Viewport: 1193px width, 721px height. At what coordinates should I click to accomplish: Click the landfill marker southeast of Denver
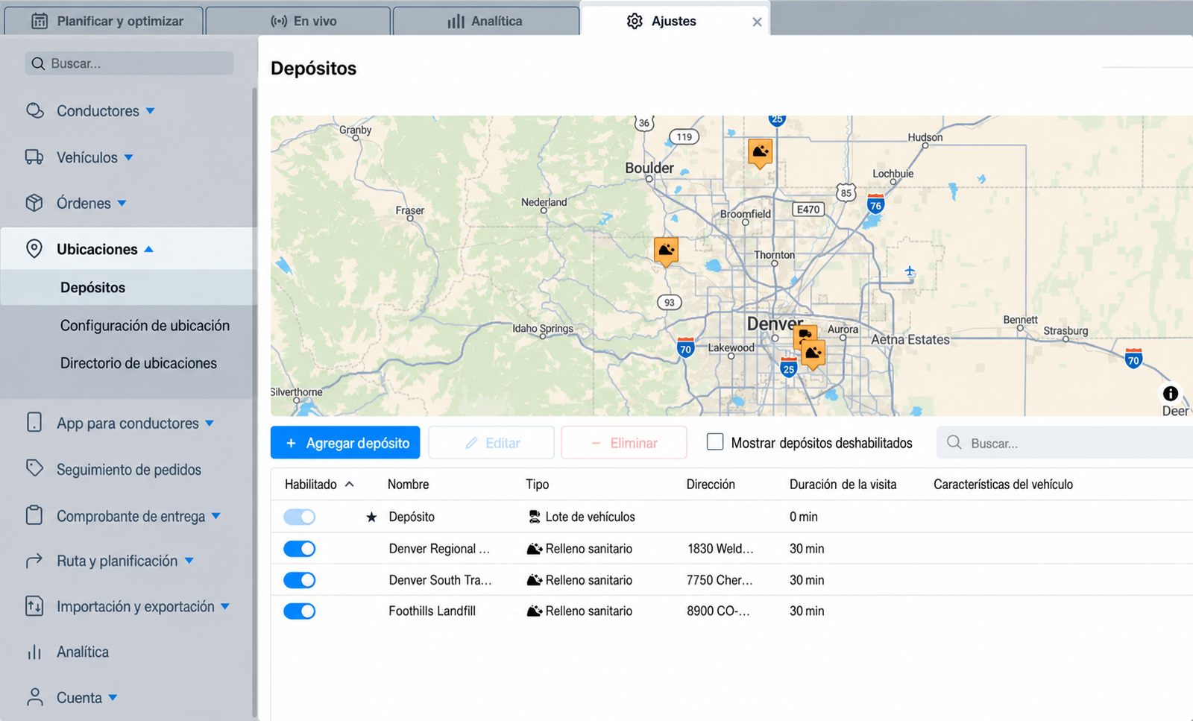click(x=813, y=353)
